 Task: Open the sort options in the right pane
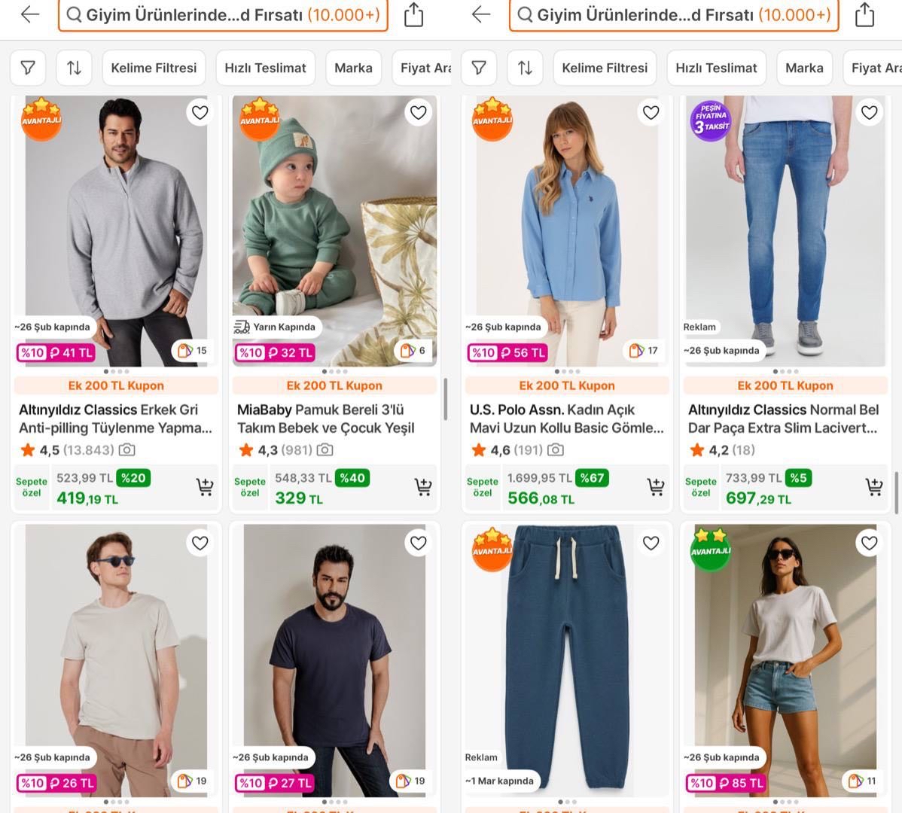(x=525, y=68)
